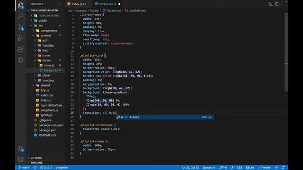This screenshot has width=303, height=170.
Task: Click Explorer more actions ellipsis
Action: coord(60,4)
